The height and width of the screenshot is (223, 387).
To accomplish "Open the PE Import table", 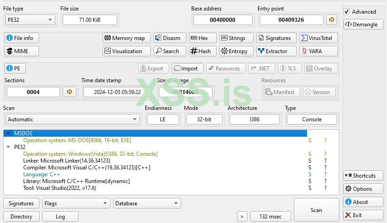I will pyautogui.click(x=188, y=68).
